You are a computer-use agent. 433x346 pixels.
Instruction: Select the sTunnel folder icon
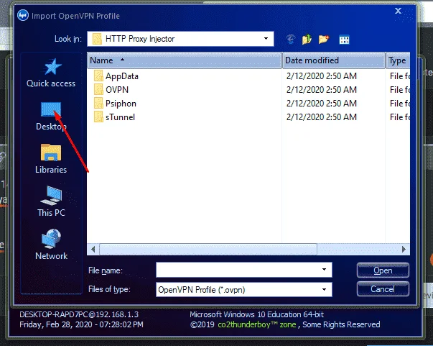(98, 117)
